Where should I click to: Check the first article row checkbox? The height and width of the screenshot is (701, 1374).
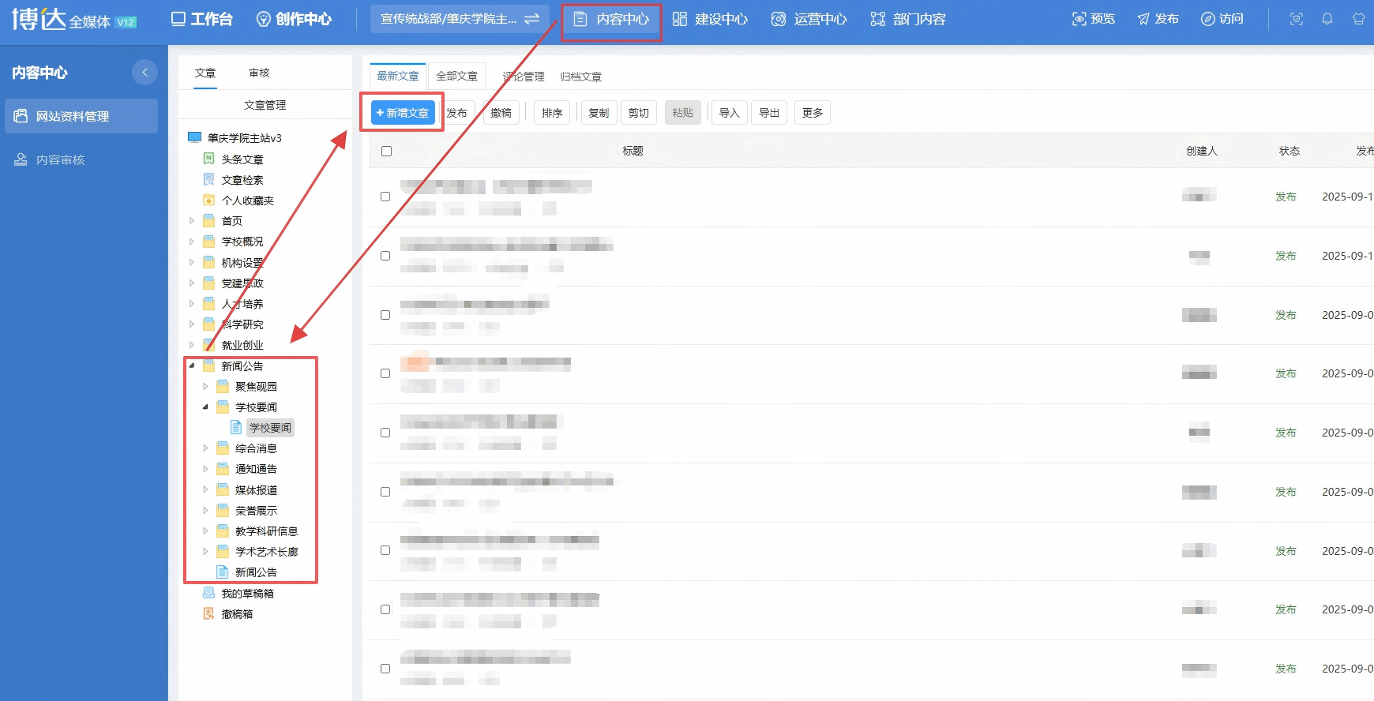[385, 197]
